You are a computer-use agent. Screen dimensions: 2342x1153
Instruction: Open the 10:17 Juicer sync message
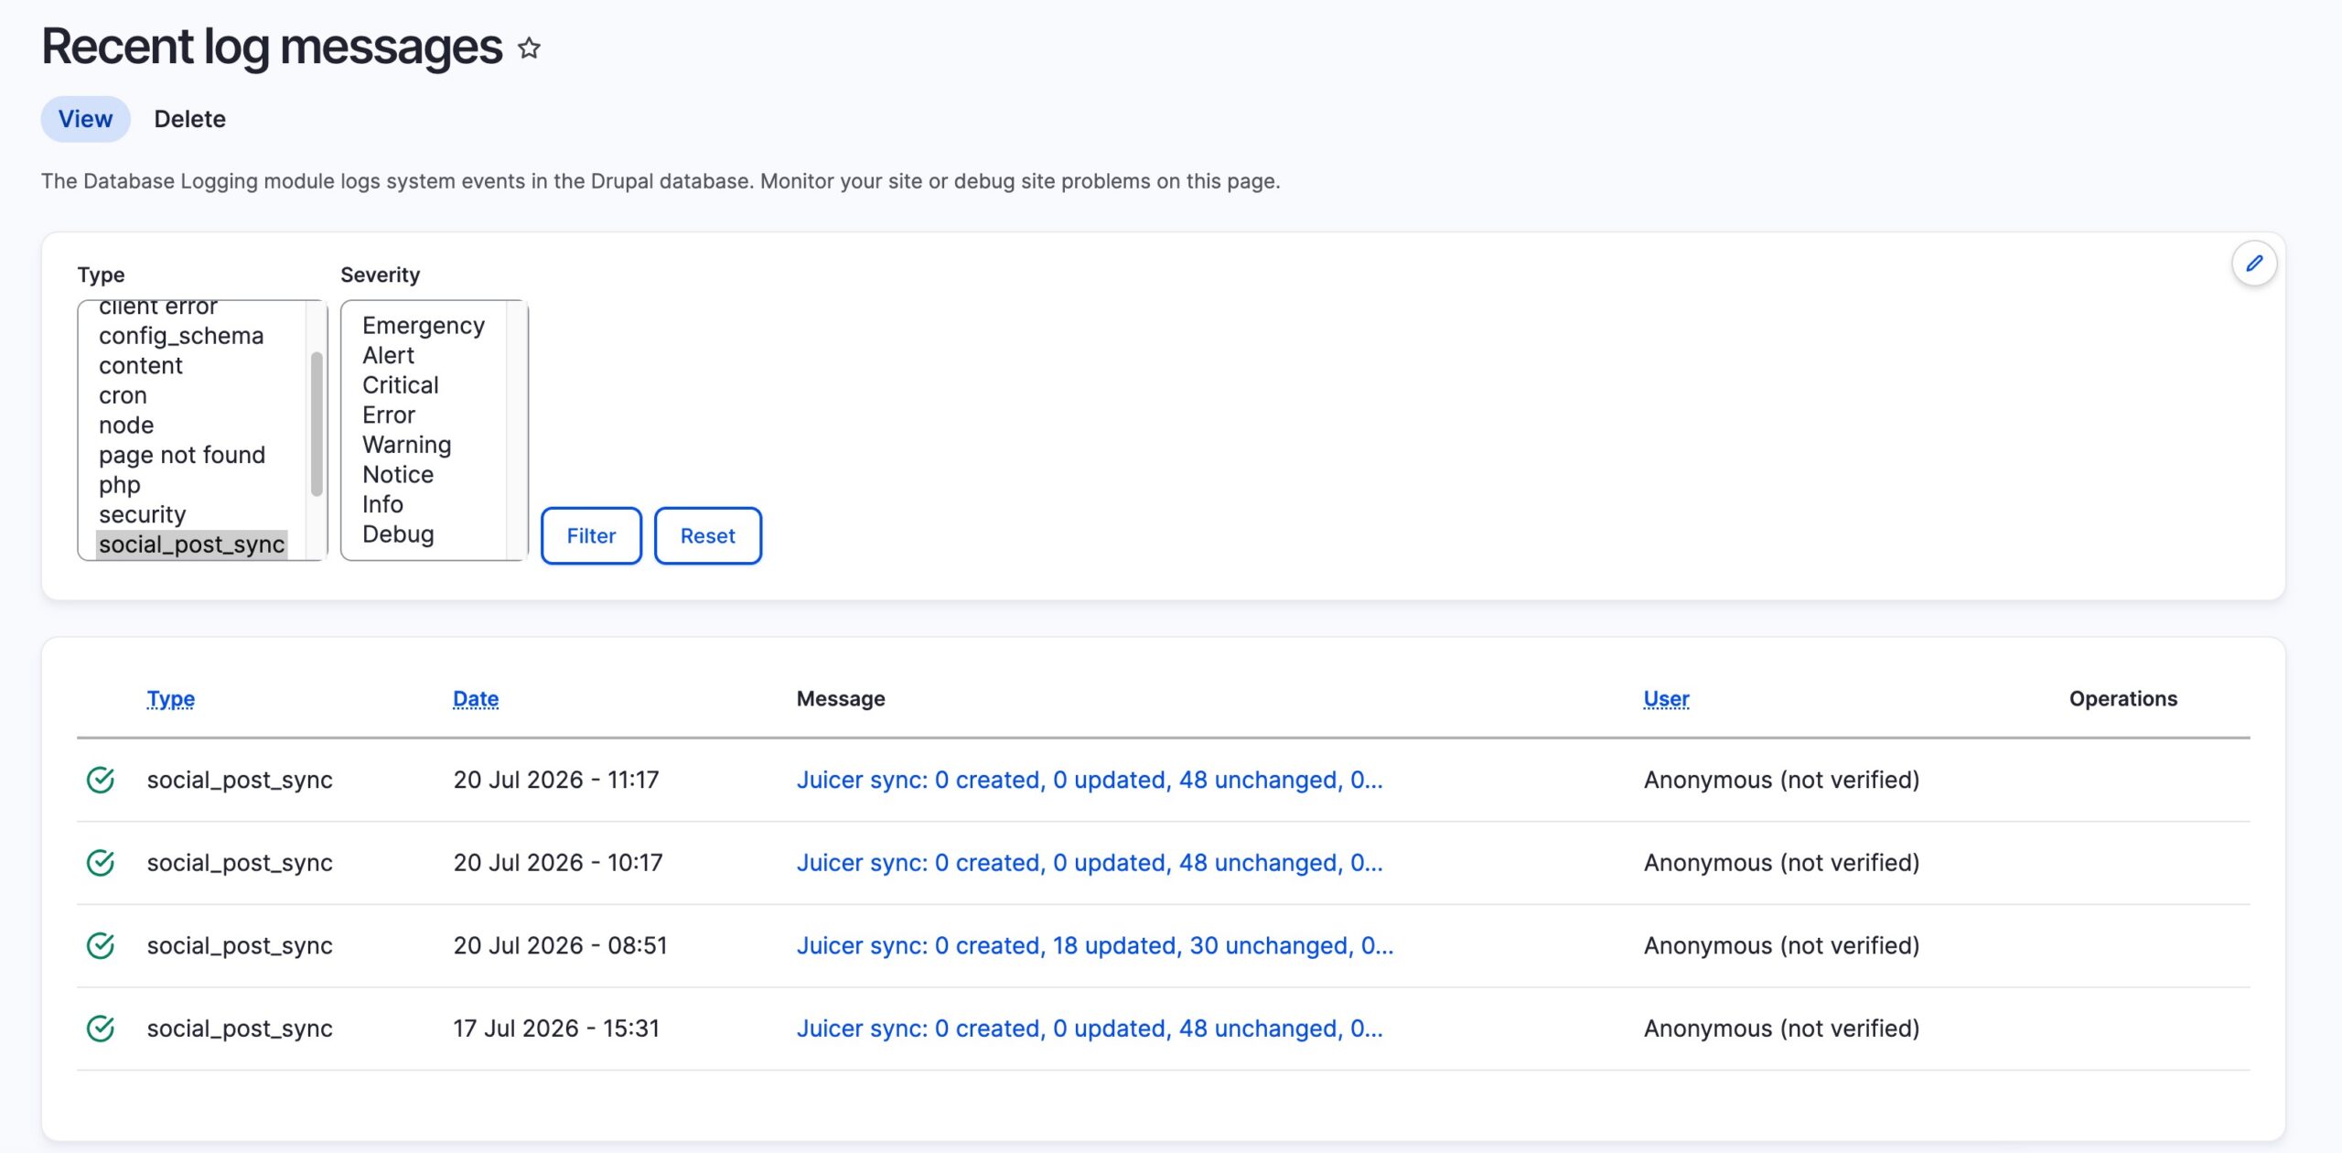[x=1089, y=863]
